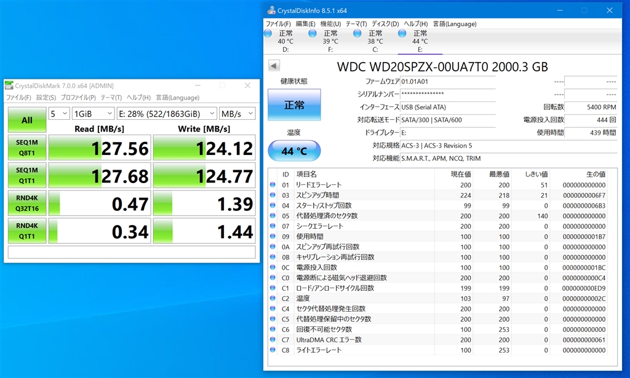This screenshot has width=630, height=378.
Task: Open ファイル(F) menu in CrystalDiskInfo
Action: (278, 24)
